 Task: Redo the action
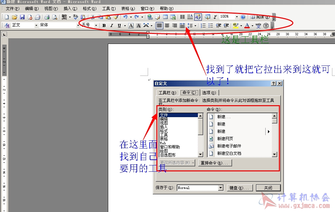pos(136,17)
